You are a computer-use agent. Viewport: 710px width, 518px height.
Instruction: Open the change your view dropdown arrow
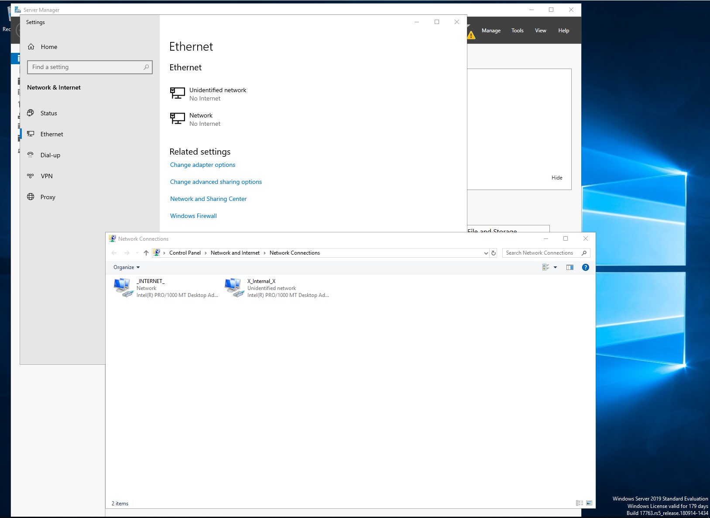pos(556,267)
